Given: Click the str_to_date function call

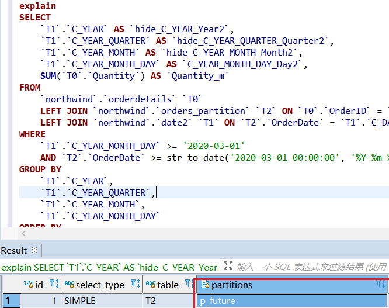Looking at the screenshot, I should 195,158.
